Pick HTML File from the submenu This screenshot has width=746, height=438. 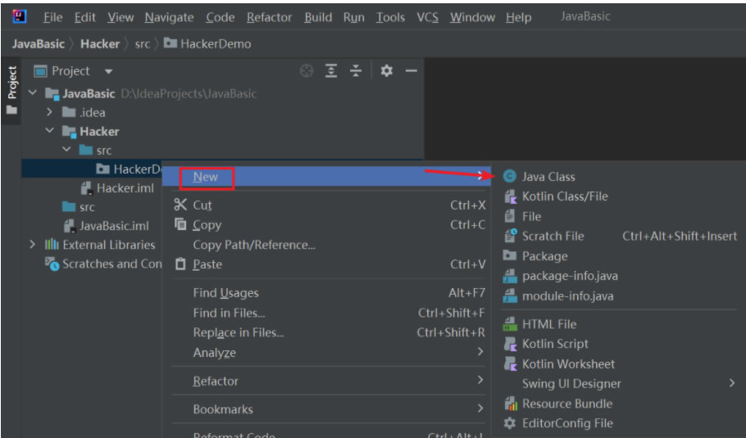[x=548, y=324]
